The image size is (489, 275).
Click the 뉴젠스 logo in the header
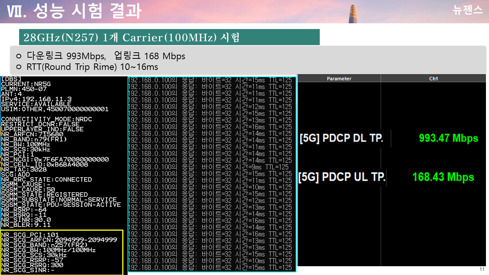(x=468, y=10)
